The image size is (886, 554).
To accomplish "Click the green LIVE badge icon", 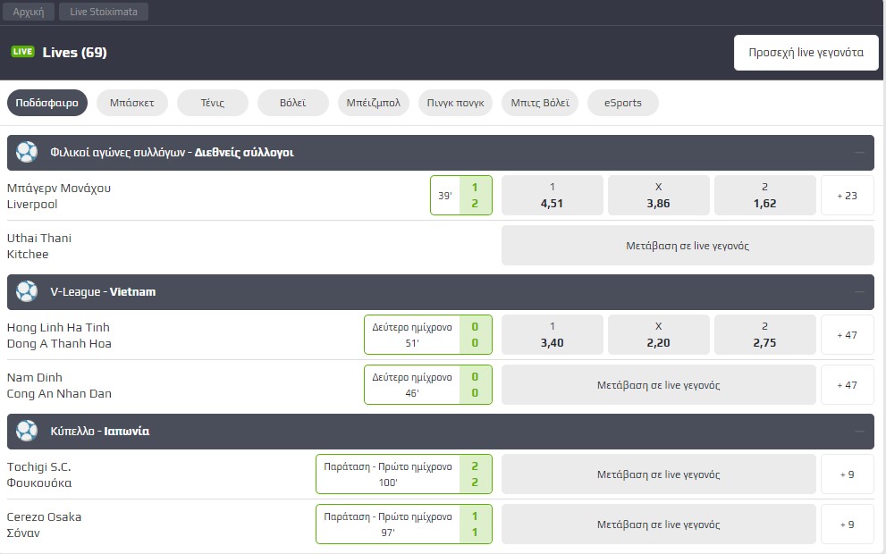I will click(x=22, y=52).
